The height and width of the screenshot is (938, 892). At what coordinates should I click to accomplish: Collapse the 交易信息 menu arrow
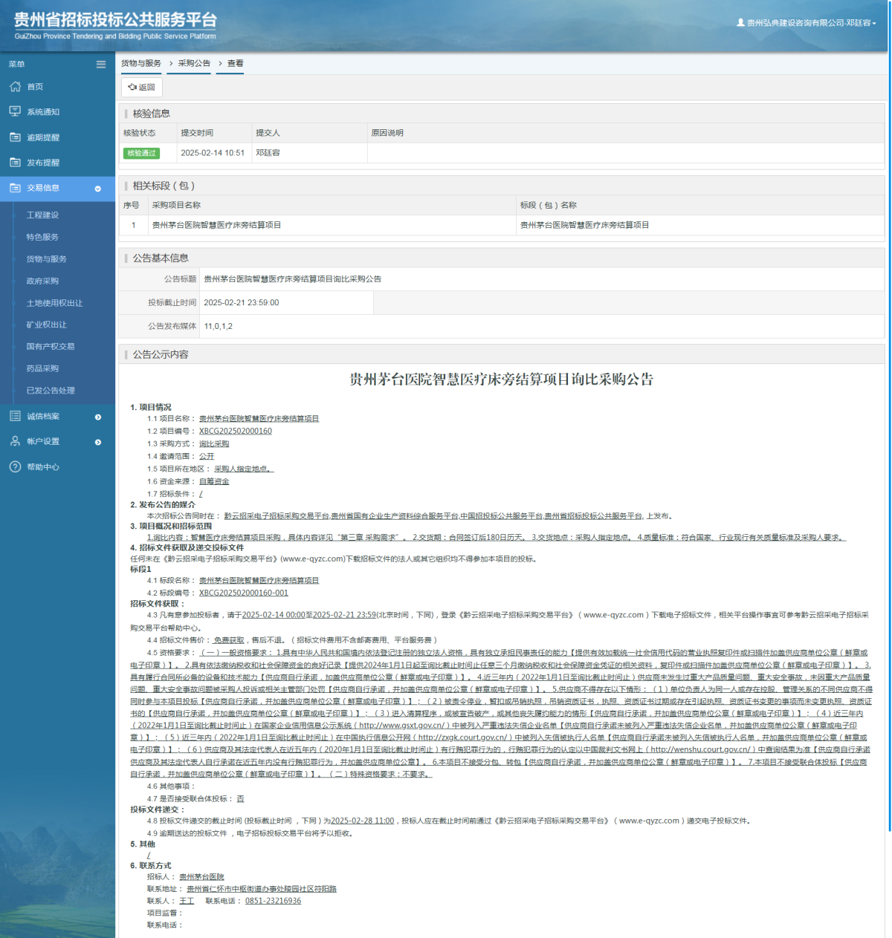coord(98,189)
